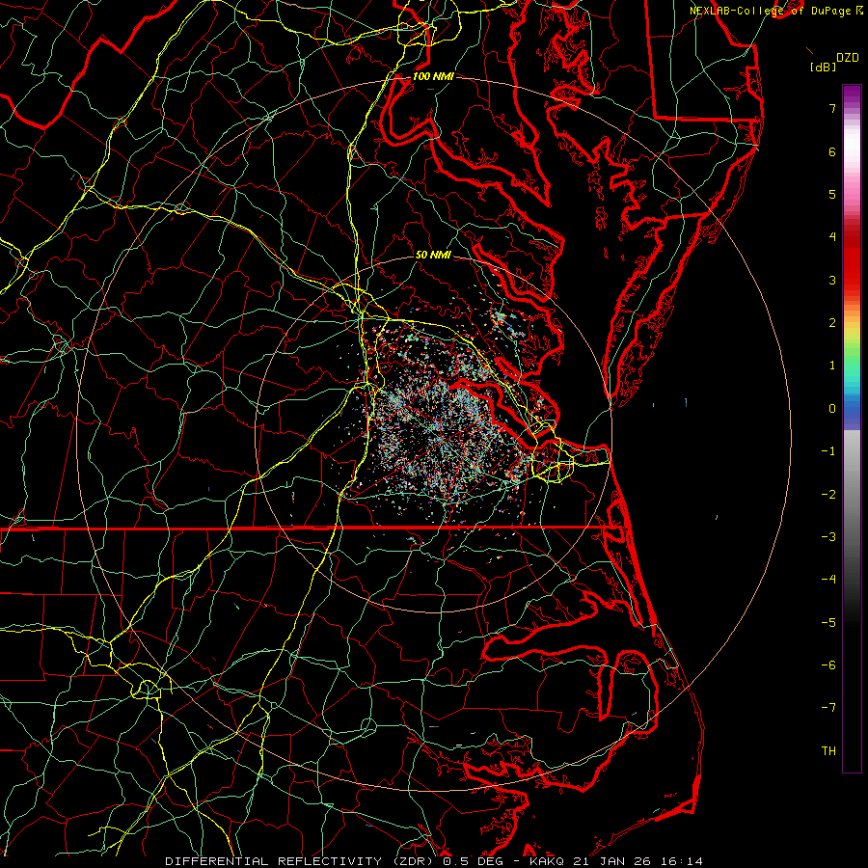
Task: Click the legend scale label '-4'
Action: pyautogui.click(x=828, y=579)
